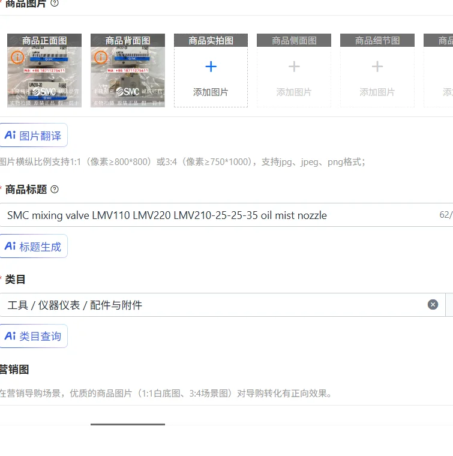Click plus icon in 商品细节图 slot

[x=377, y=67]
